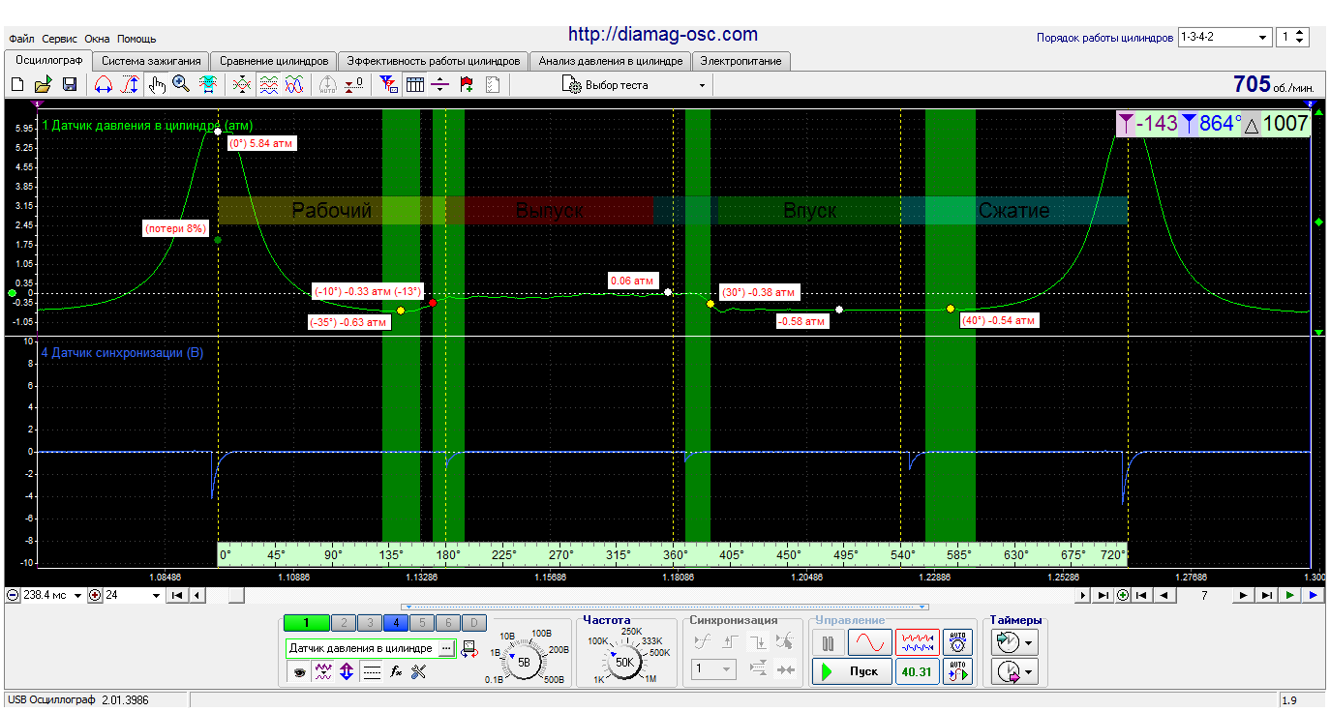Select channel 2 button
This screenshot has width=1330, height=712.
click(344, 623)
